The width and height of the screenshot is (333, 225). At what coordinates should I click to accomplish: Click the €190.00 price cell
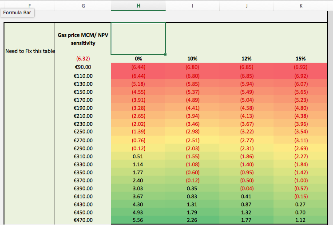[x=83, y=108]
